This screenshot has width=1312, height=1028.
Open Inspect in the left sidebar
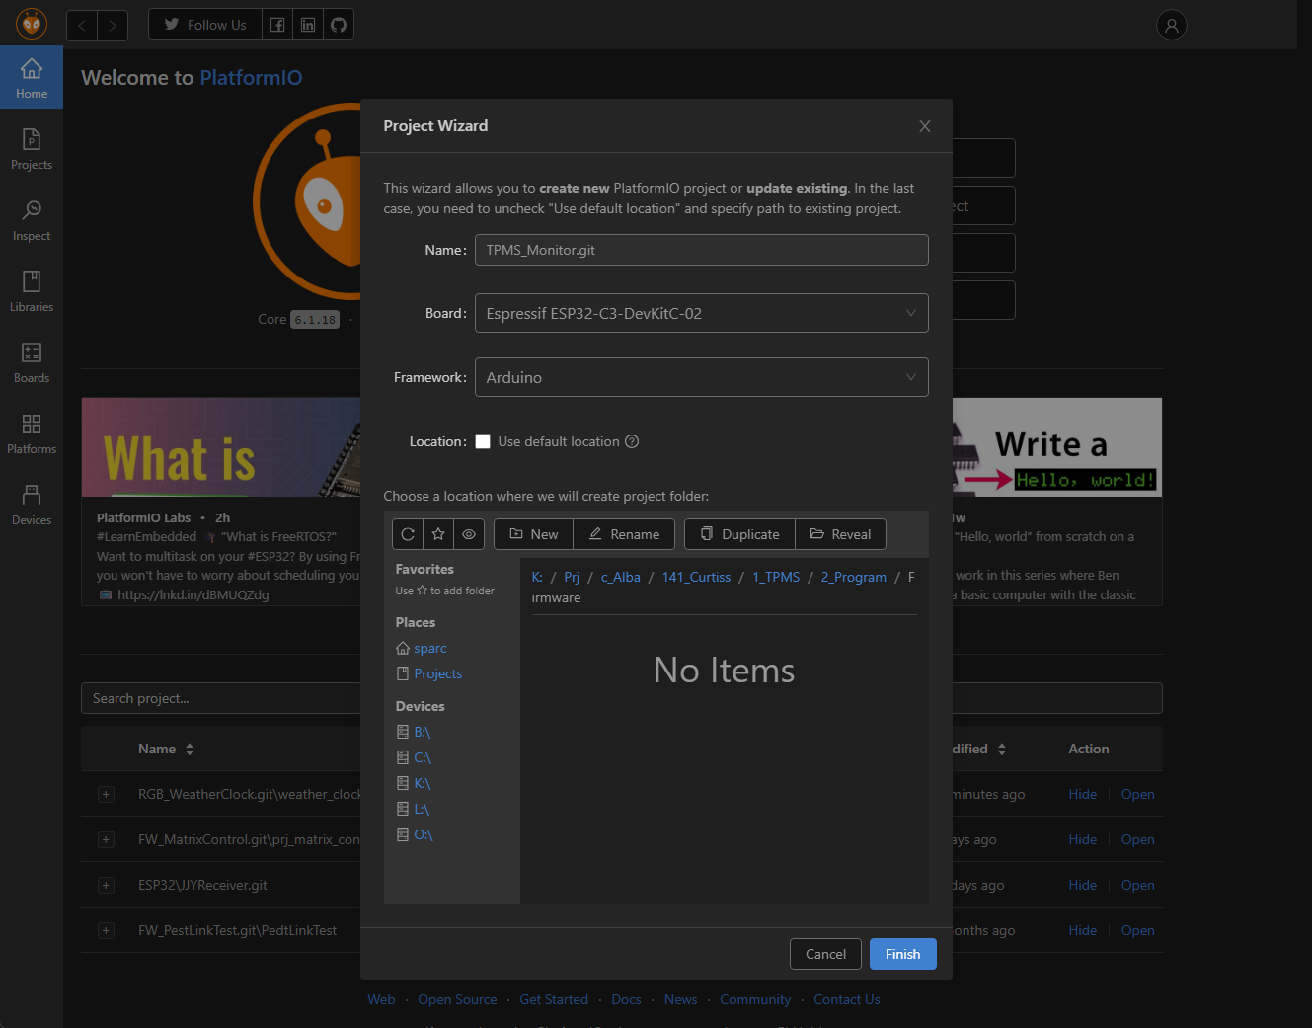point(32,220)
